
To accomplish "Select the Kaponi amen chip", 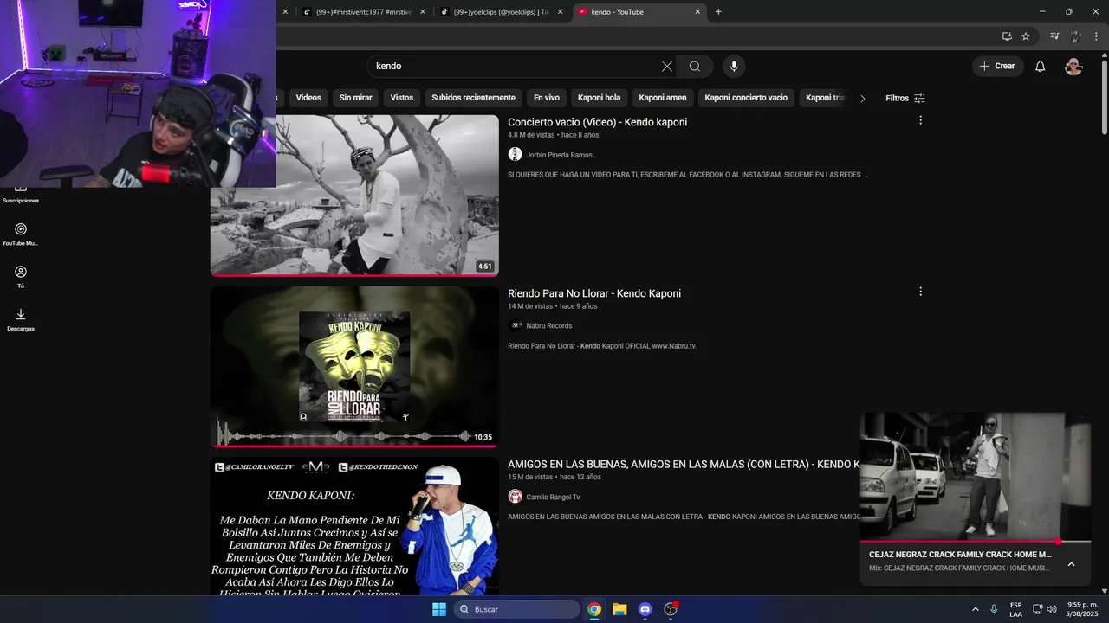I will (663, 98).
